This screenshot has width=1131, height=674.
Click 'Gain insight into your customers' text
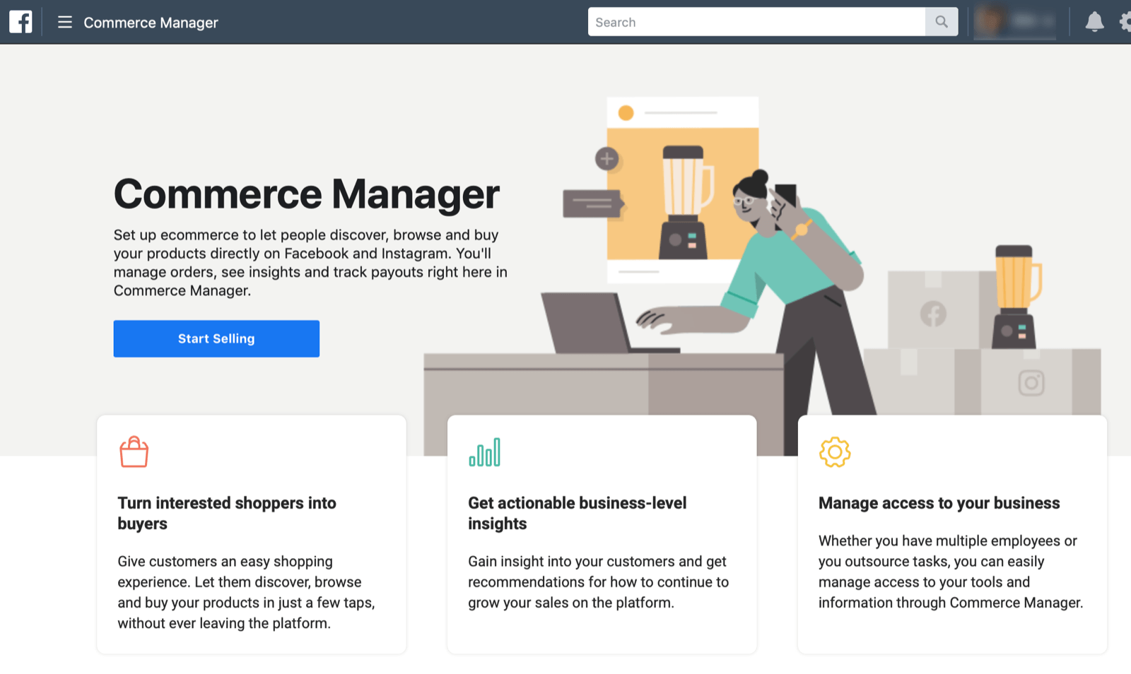[x=598, y=582]
